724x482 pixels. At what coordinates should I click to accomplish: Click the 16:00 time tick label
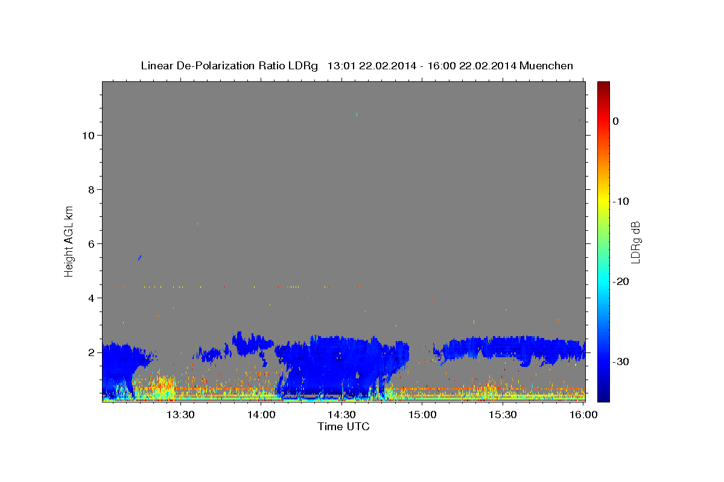pos(583,415)
